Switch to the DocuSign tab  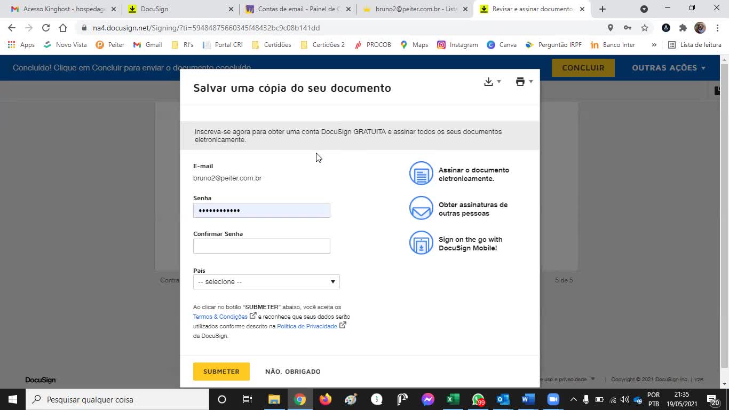coord(181,9)
